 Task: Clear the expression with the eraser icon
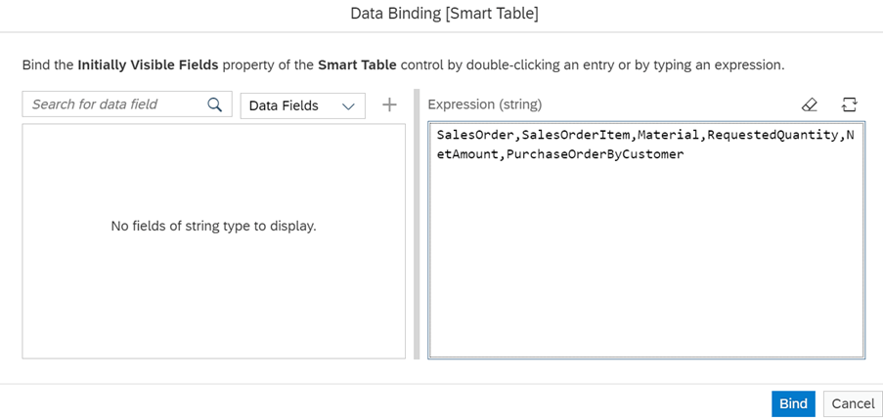[810, 105]
